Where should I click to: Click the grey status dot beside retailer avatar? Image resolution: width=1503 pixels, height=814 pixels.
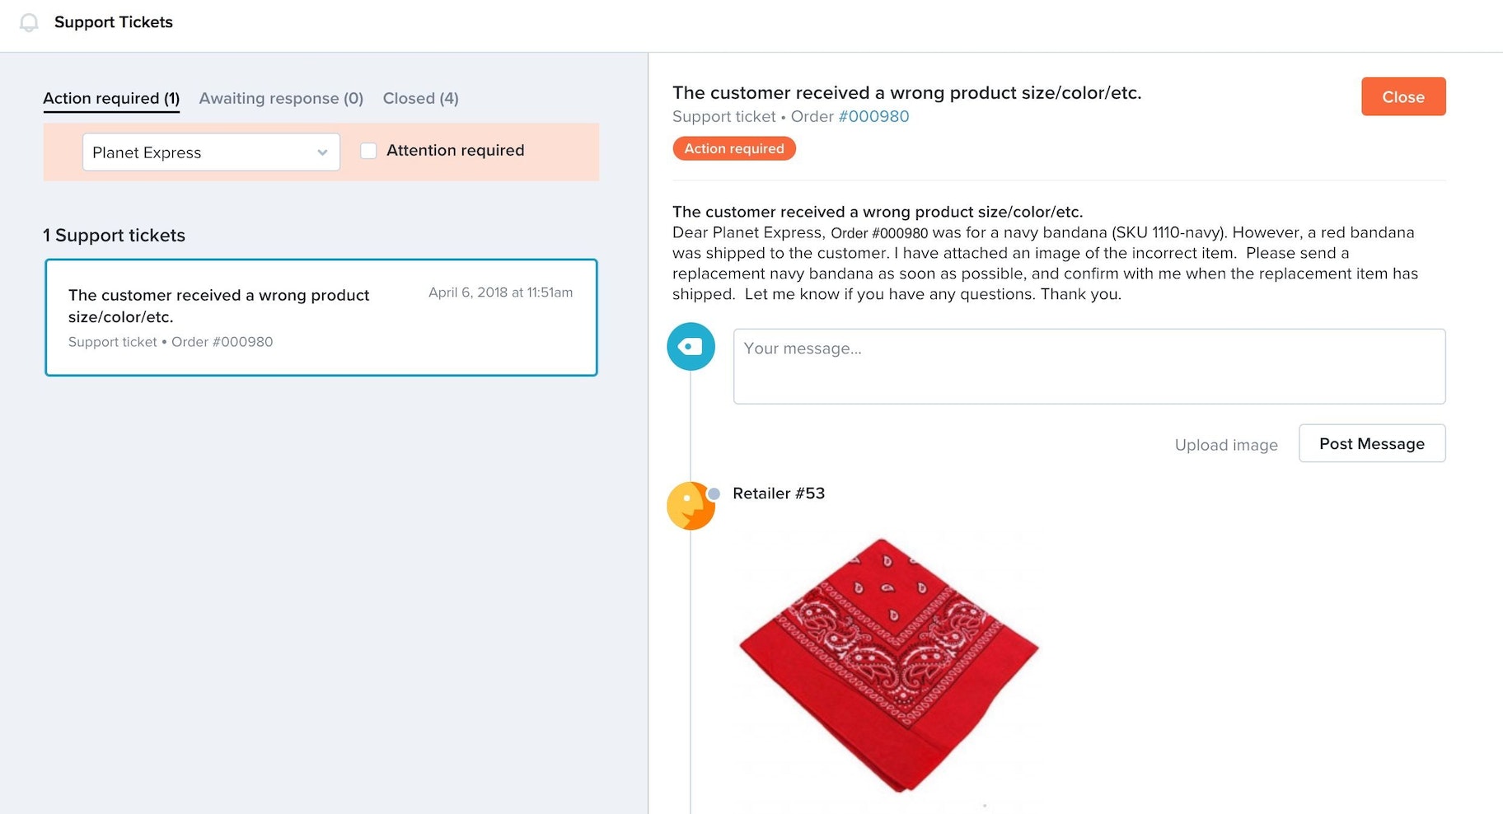[714, 494]
